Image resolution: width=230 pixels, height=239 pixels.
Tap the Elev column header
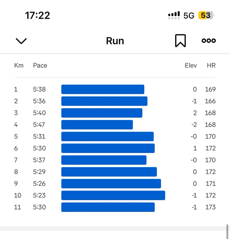(x=191, y=65)
